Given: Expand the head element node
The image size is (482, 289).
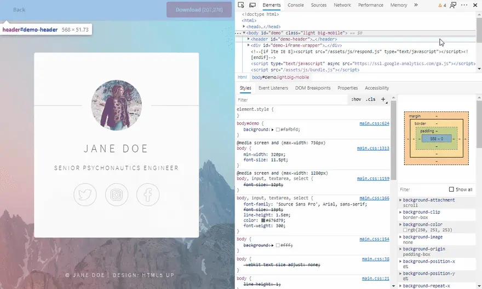Looking at the screenshot, I should pyautogui.click(x=244, y=27).
